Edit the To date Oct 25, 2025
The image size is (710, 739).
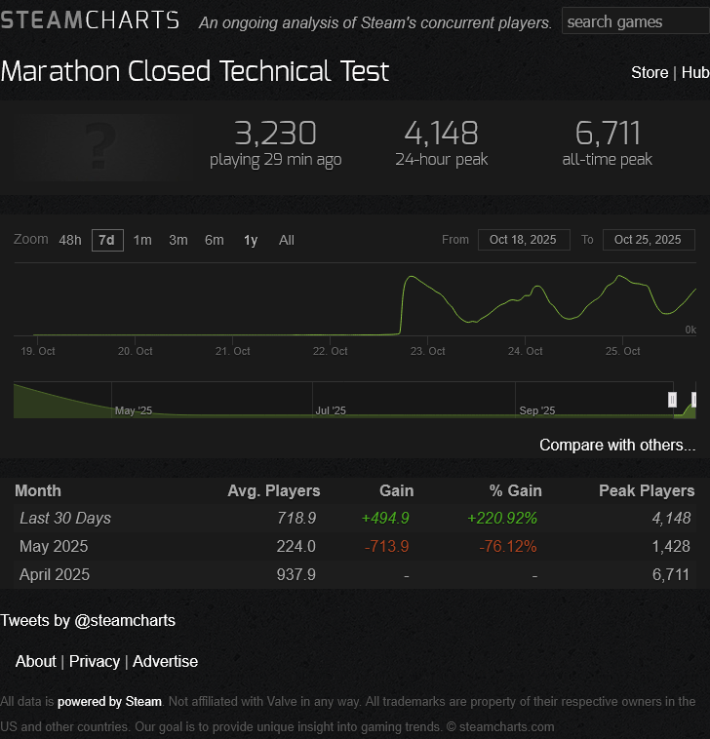point(649,240)
